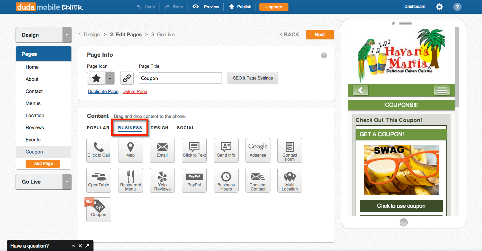Choose the Email content widget
Viewport: 482px width, 251px height.
(162, 150)
